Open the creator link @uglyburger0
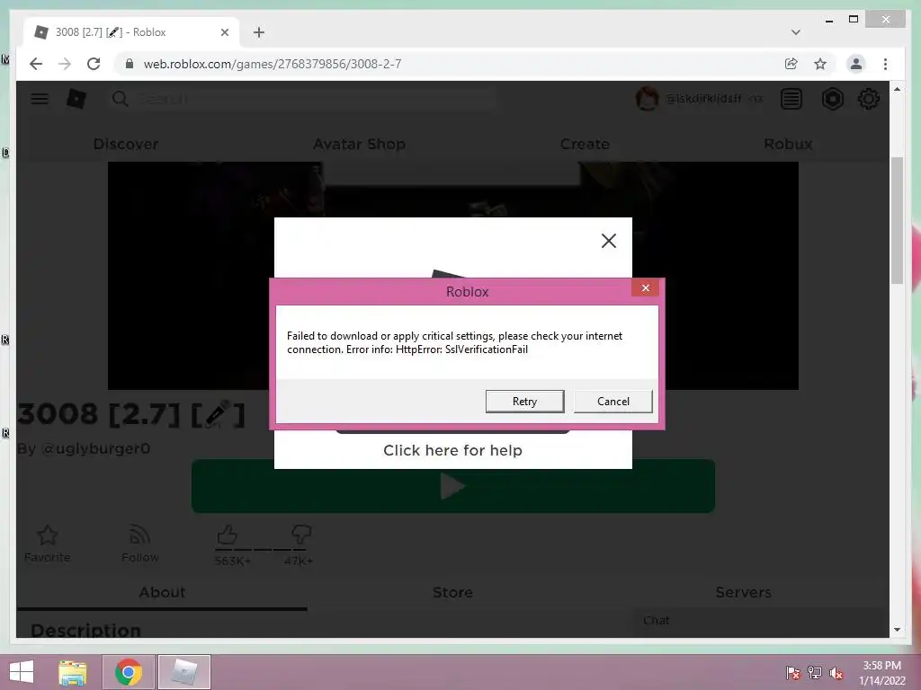Image resolution: width=921 pixels, height=690 pixels. click(x=95, y=449)
